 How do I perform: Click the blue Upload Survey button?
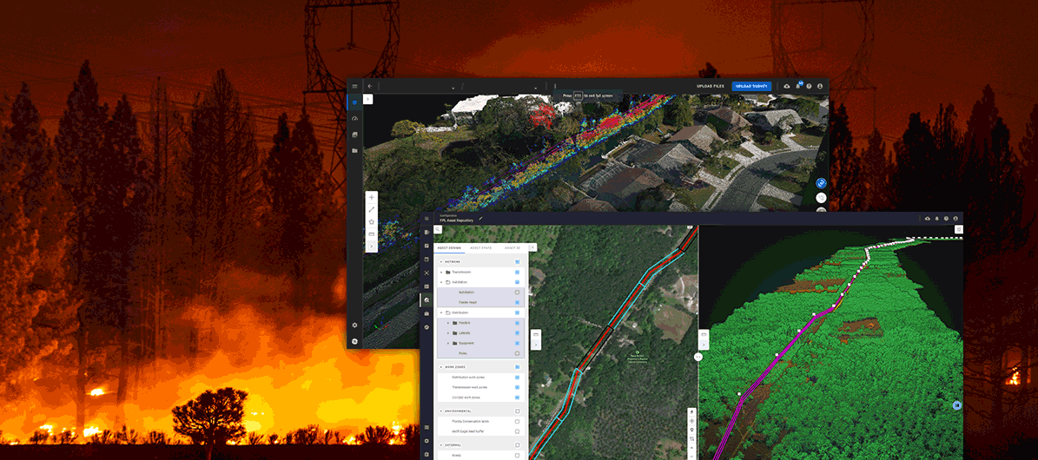(750, 86)
